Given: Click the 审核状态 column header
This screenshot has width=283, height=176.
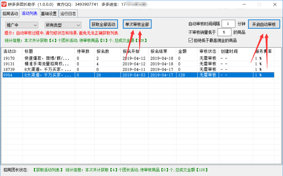Looking at the screenshot, I should 208,51.
